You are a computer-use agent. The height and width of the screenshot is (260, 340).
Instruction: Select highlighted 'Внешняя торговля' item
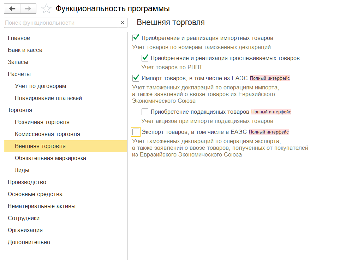coord(65,146)
